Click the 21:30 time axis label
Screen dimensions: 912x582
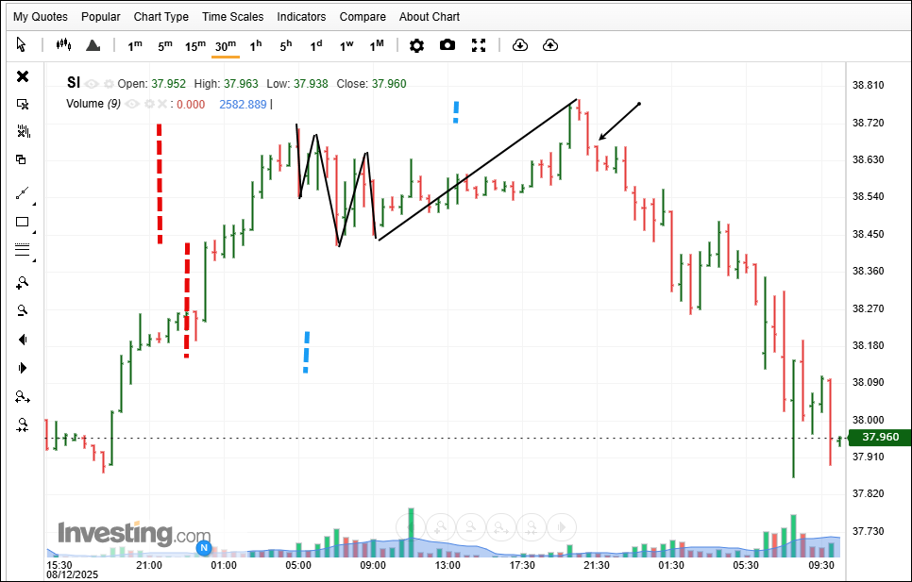[x=597, y=565]
